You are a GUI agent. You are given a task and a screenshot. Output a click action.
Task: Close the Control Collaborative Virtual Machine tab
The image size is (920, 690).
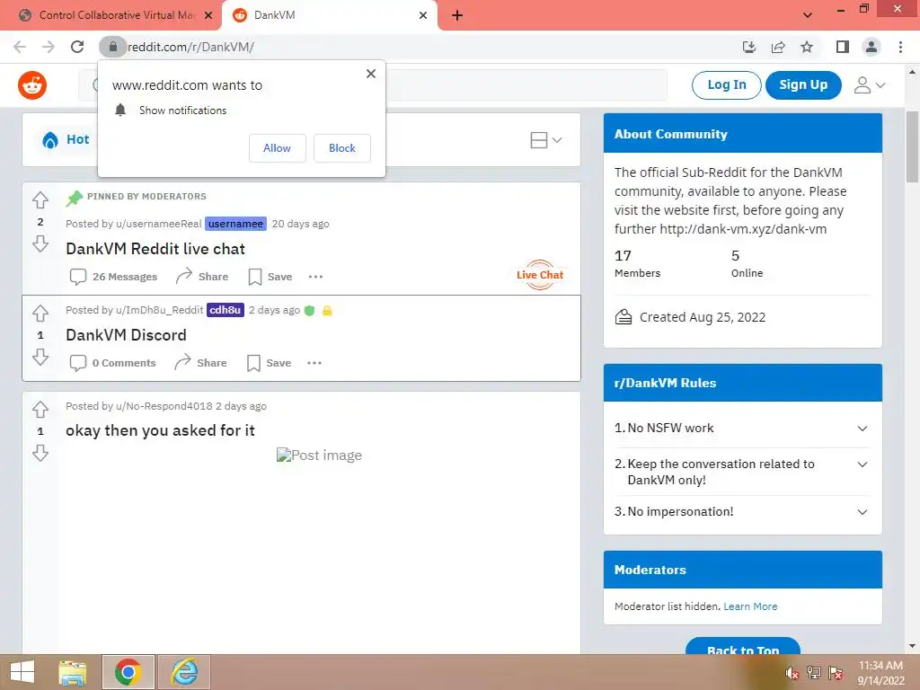[208, 15]
